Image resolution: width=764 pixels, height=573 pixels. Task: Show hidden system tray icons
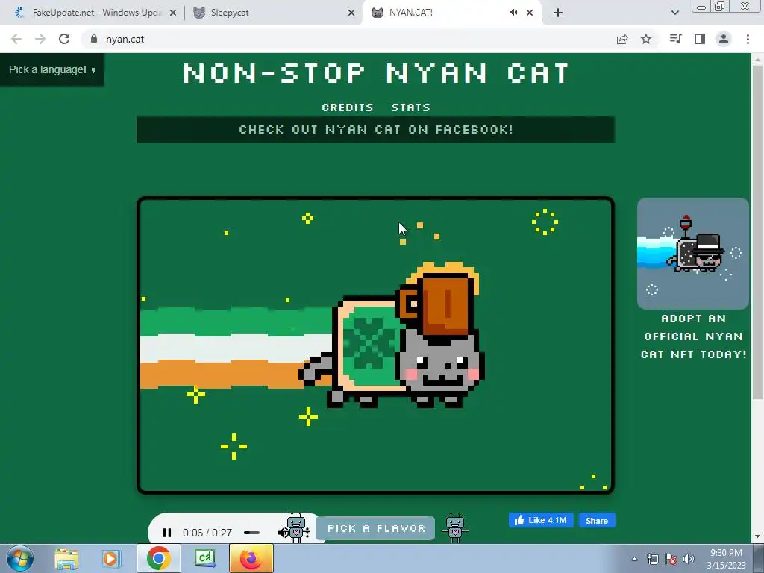tap(634, 559)
